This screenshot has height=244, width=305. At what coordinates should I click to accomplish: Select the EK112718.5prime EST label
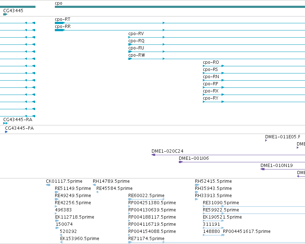tap(75, 217)
